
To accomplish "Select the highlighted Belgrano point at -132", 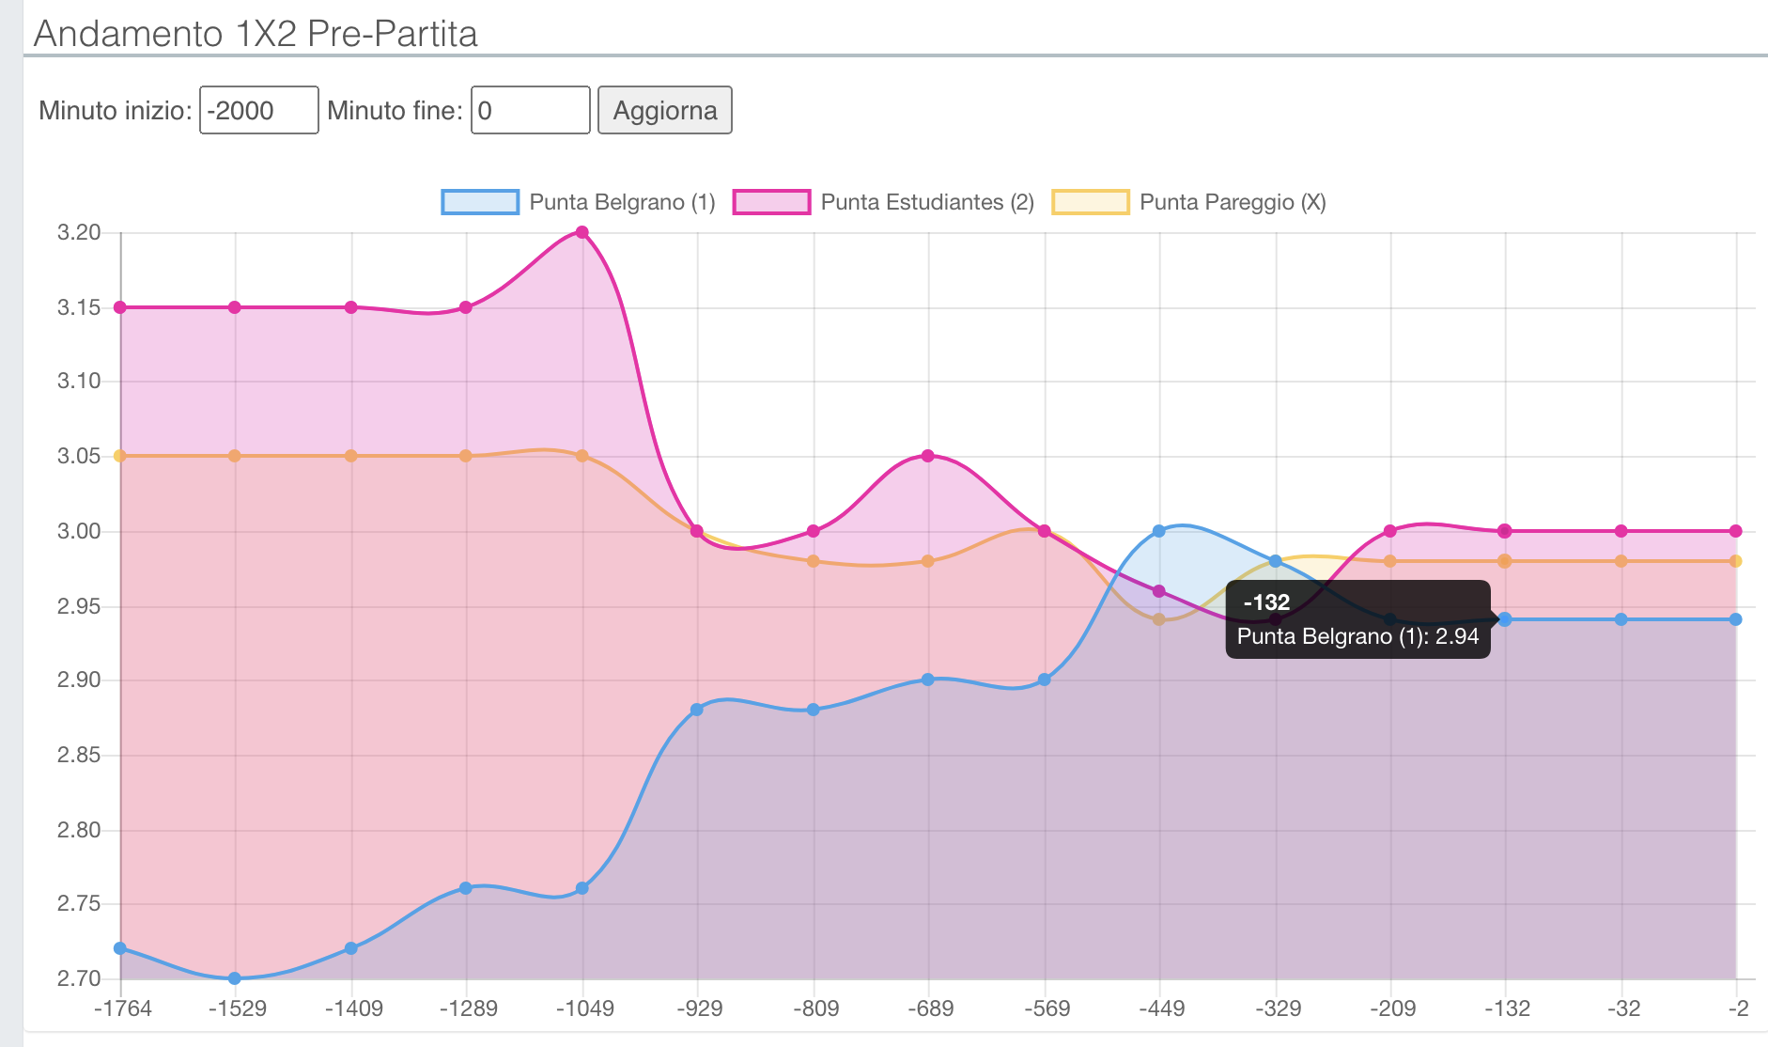I will point(1505,619).
